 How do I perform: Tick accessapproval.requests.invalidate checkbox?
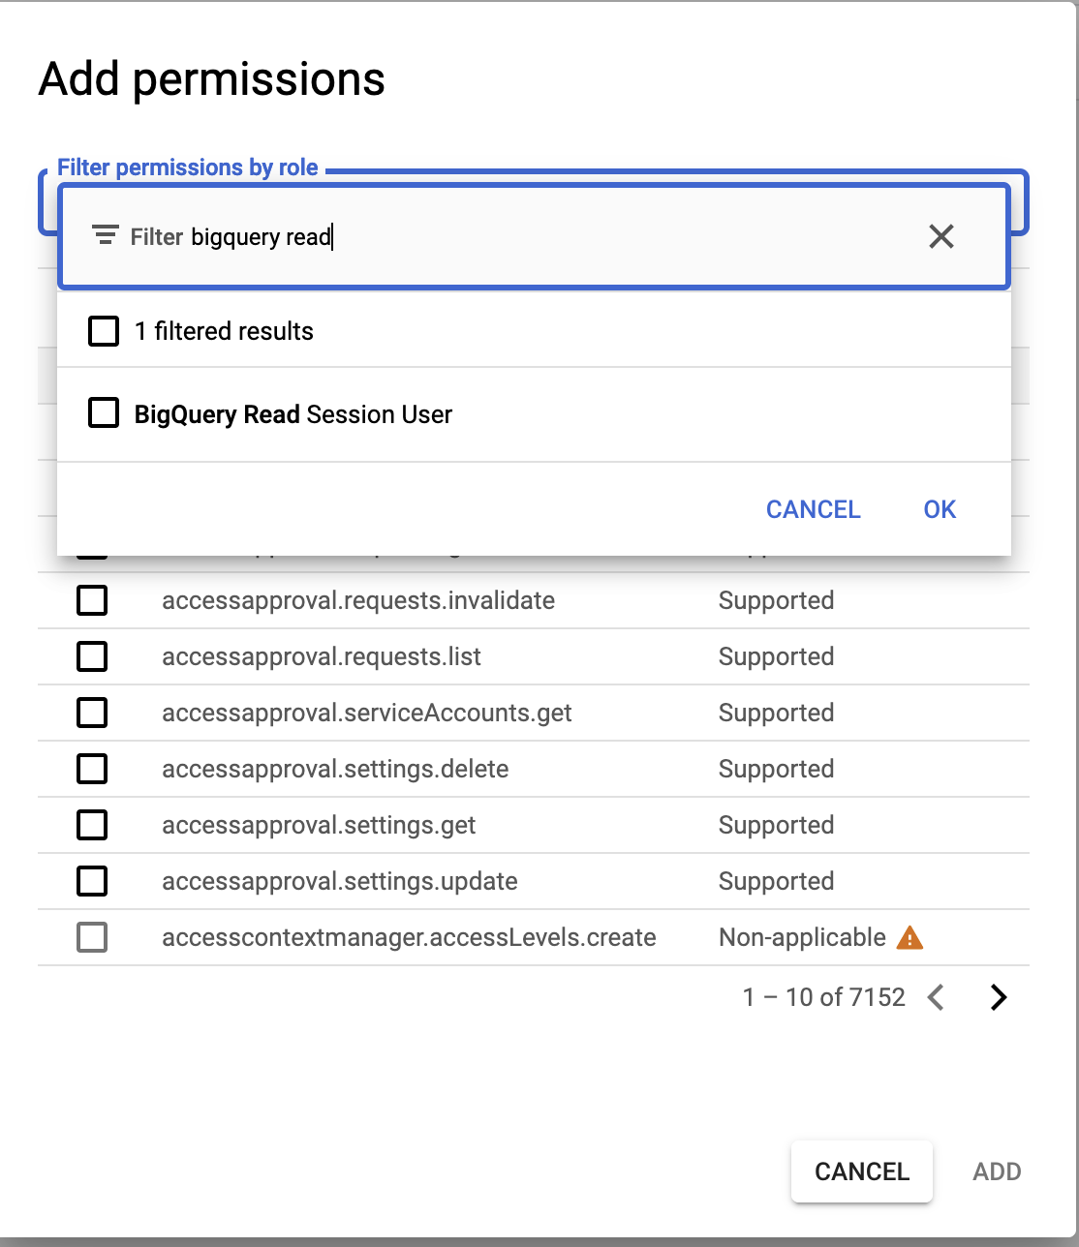[92, 600]
